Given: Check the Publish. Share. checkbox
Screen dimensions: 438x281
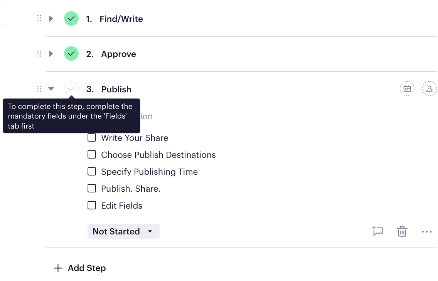Looking at the screenshot, I should (x=91, y=188).
